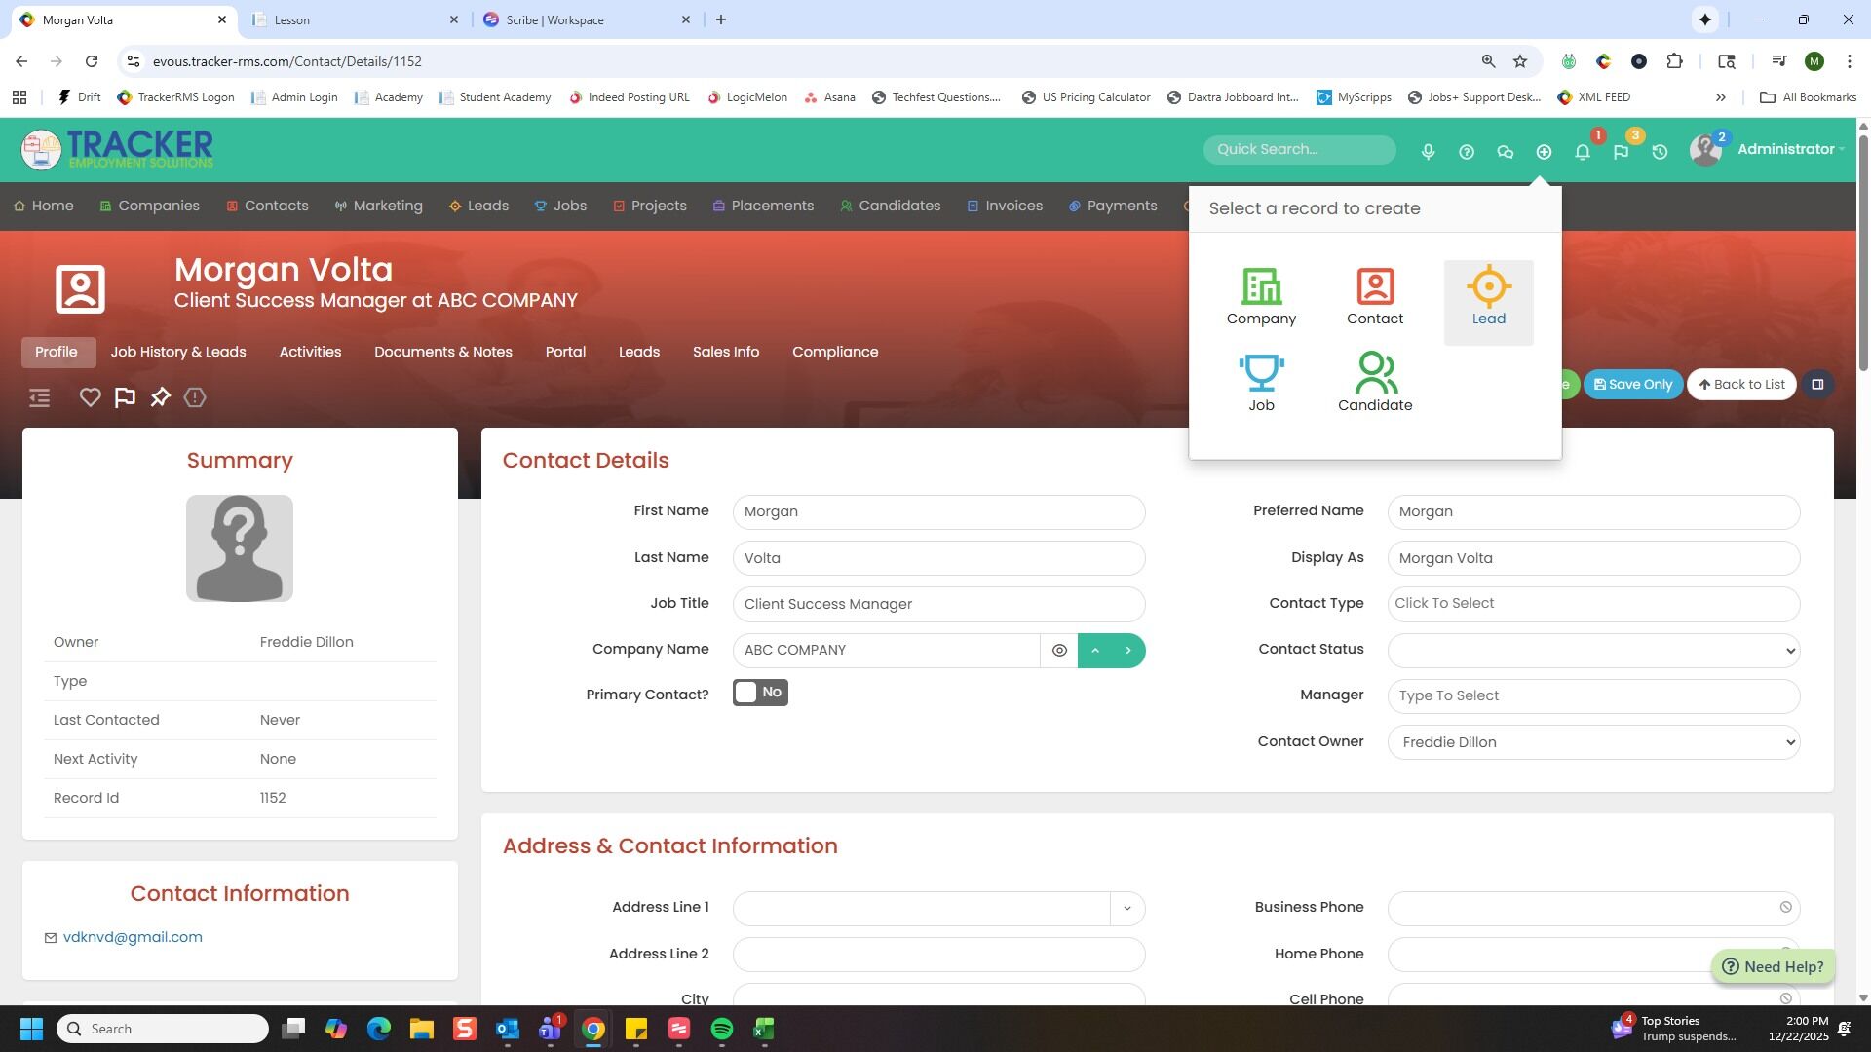Screen dimensions: 1871x1052
Task: Open the notifications bell icon
Action: click(1582, 152)
